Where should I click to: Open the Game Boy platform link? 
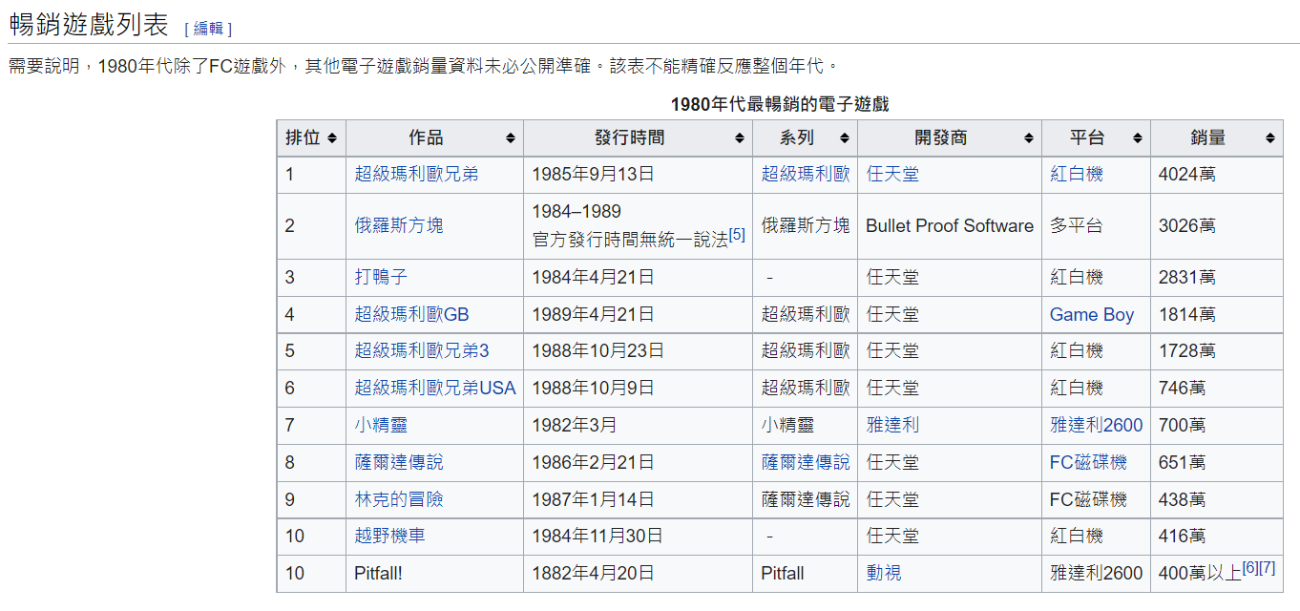[x=1092, y=315]
